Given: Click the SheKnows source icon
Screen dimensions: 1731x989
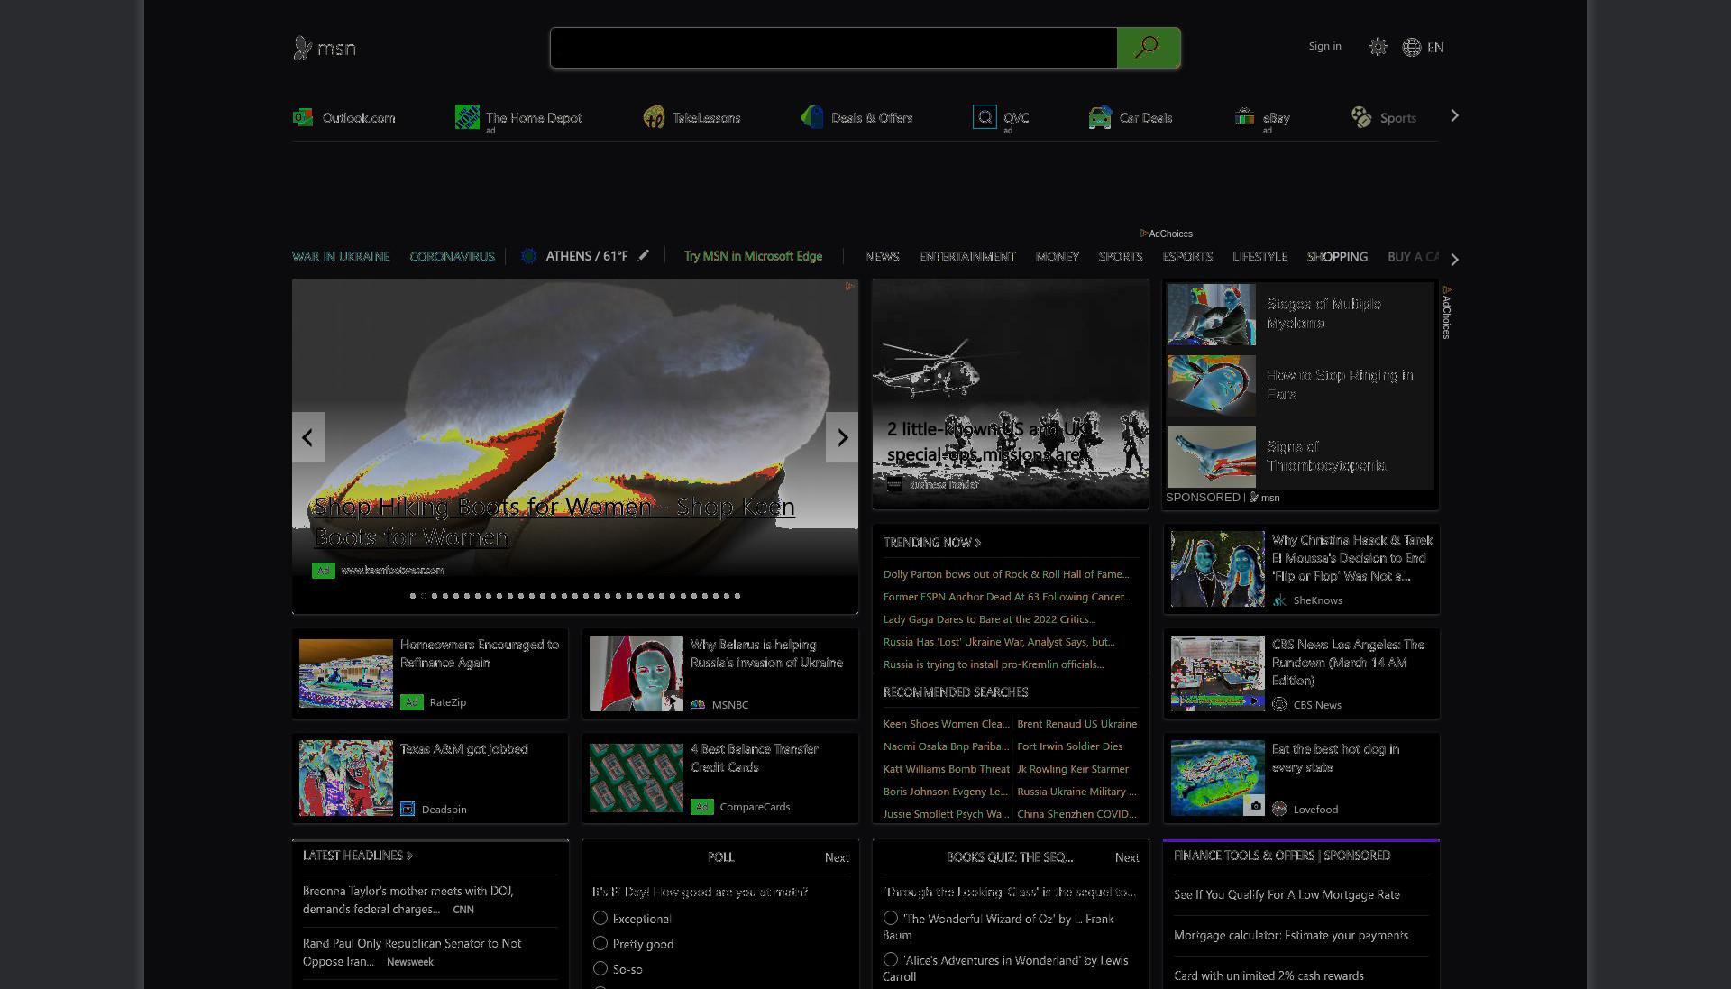Looking at the screenshot, I should (x=1279, y=600).
